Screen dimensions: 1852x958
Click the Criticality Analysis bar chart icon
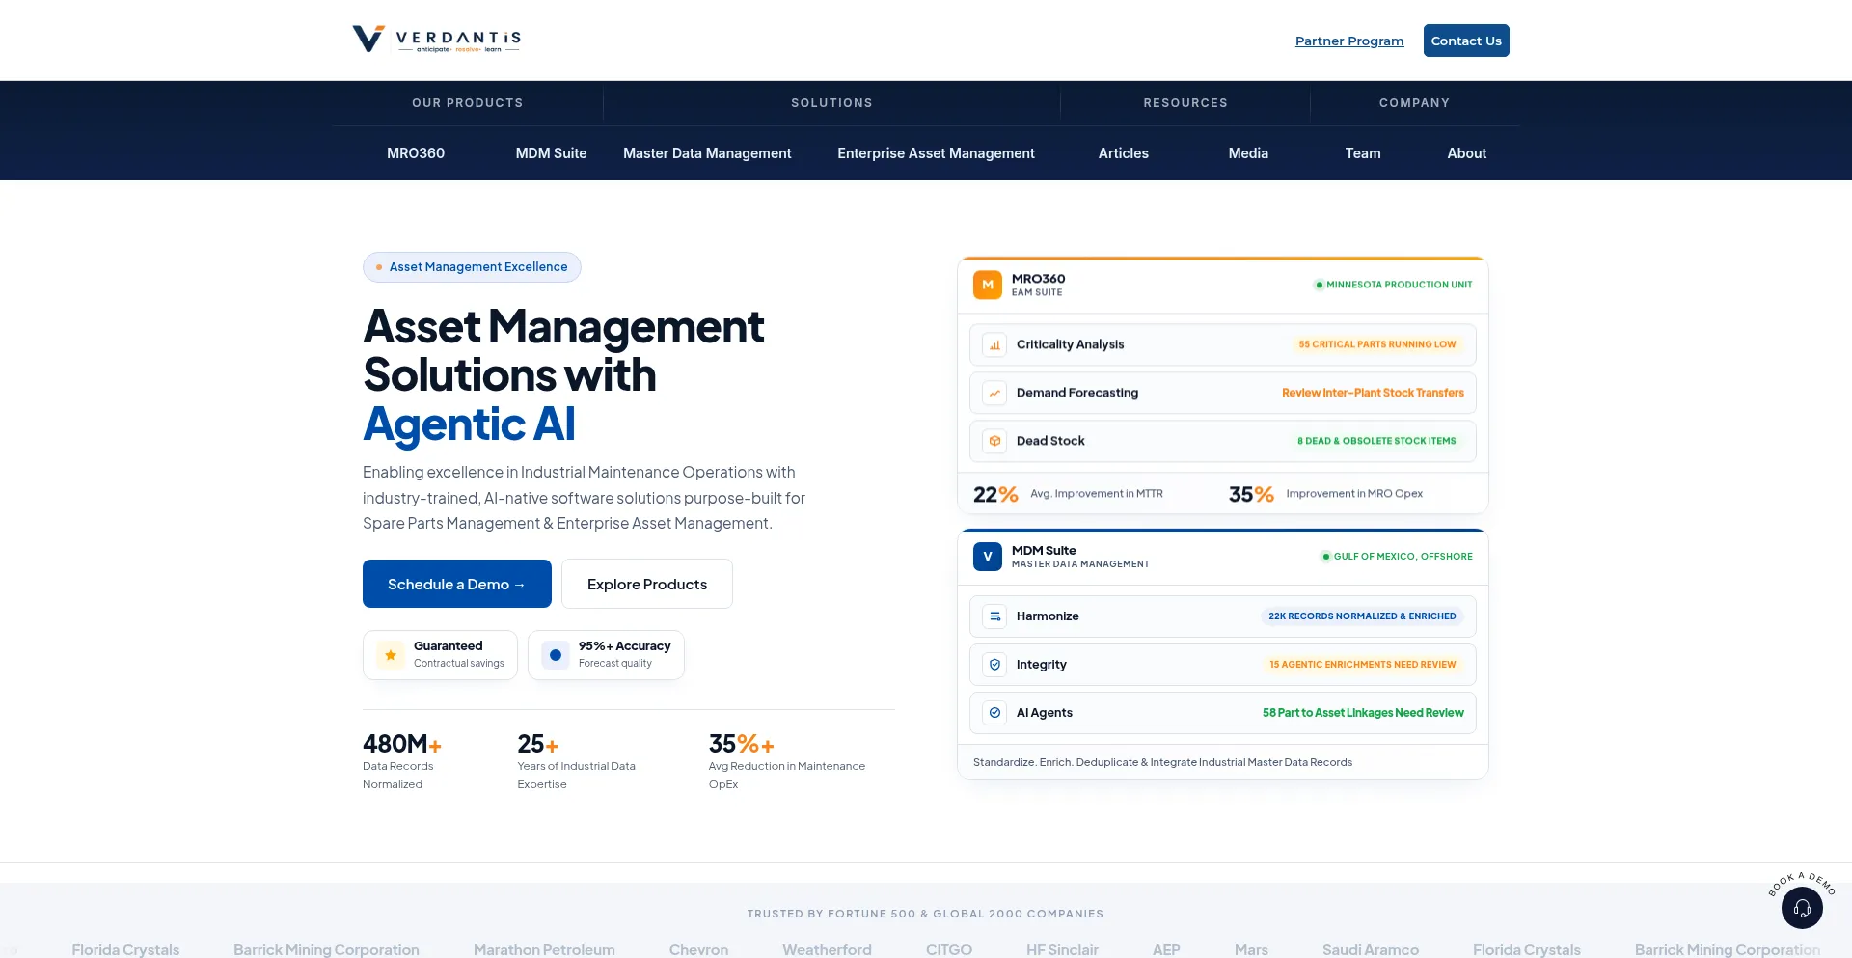point(994,344)
